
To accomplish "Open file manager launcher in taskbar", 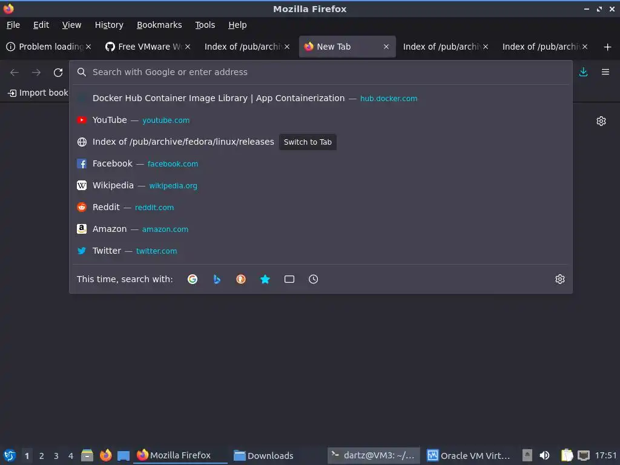I will point(87,455).
